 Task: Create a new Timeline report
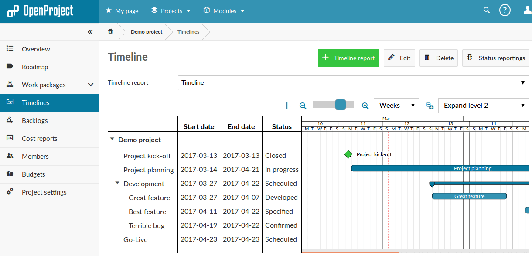tap(348, 58)
